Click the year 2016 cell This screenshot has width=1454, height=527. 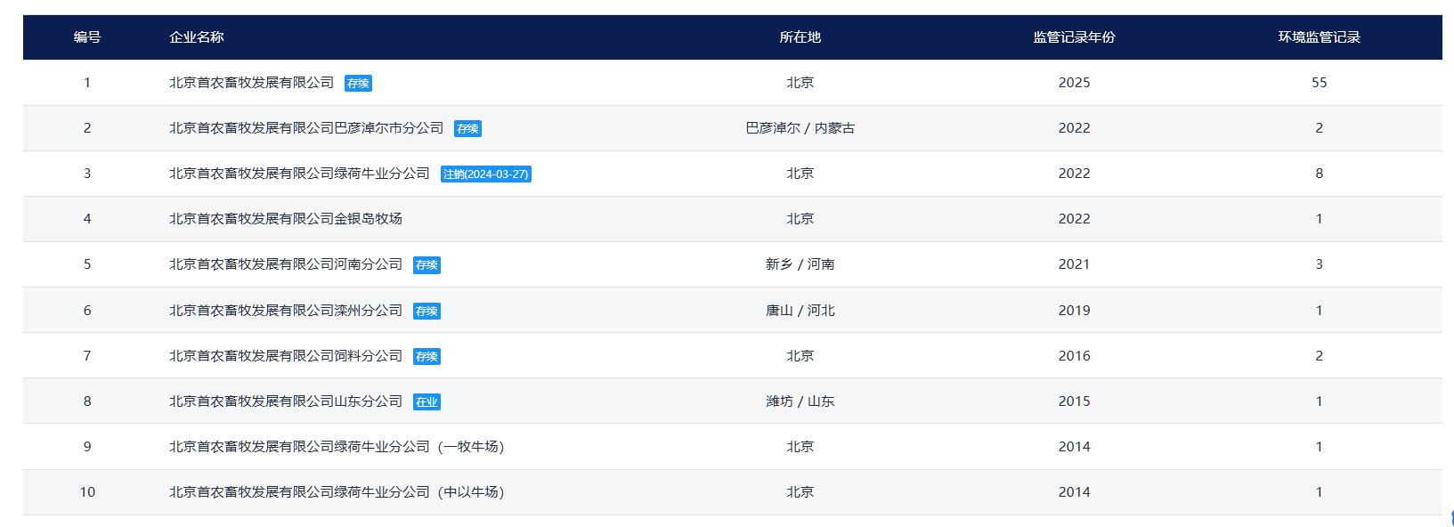click(x=1074, y=356)
